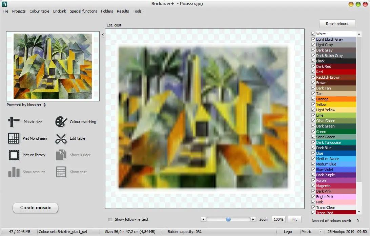Untick the Medium Azure colour checkbox
Image resolution: width=370 pixels, height=236 pixels.
click(313, 159)
